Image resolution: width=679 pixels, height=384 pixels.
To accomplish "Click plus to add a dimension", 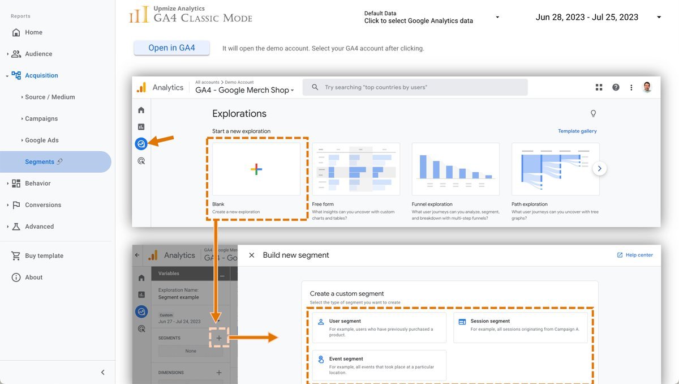I will pos(219,373).
